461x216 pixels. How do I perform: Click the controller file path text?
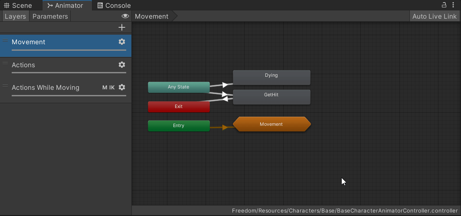[x=345, y=211]
